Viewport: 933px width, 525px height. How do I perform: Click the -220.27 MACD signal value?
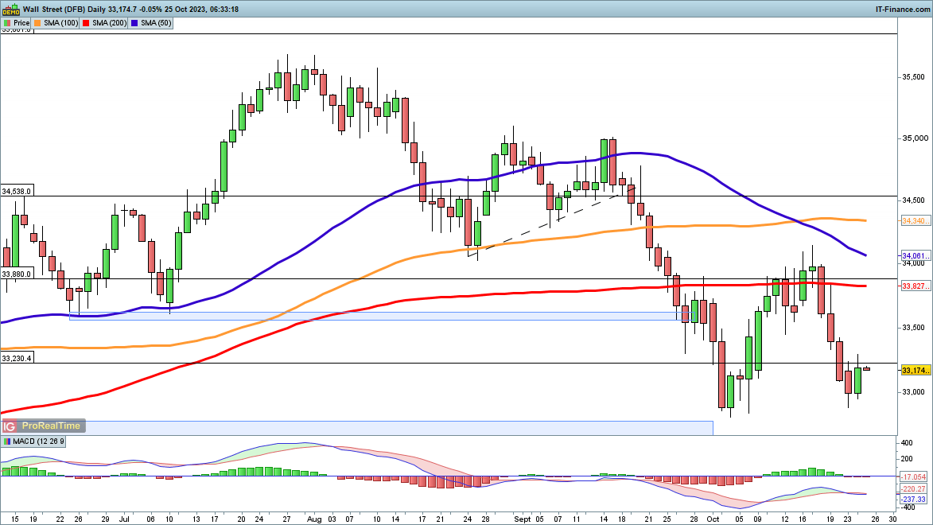pos(914,489)
